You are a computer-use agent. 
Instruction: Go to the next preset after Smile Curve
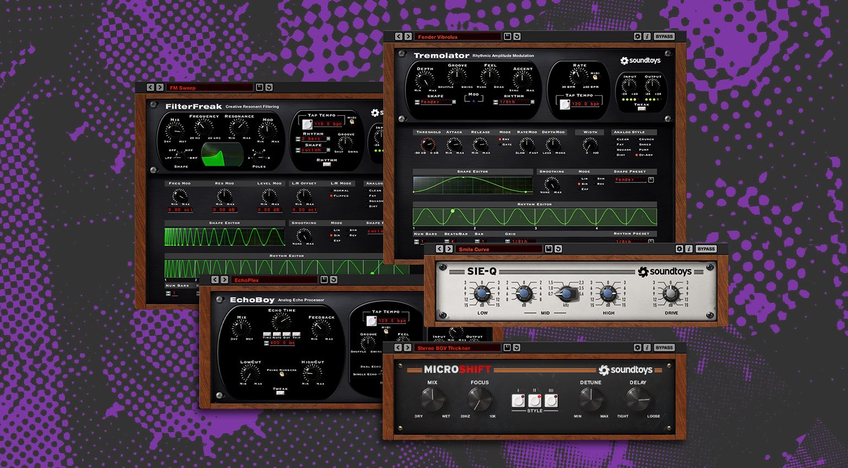click(x=449, y=249)
